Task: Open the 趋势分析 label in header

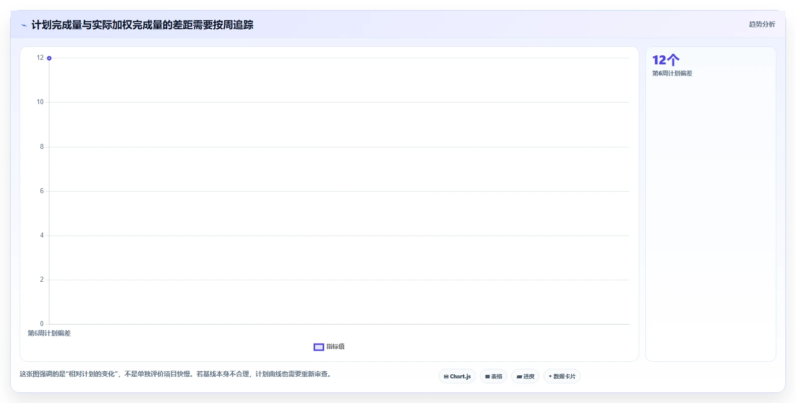Action: (x=762, y=24)
